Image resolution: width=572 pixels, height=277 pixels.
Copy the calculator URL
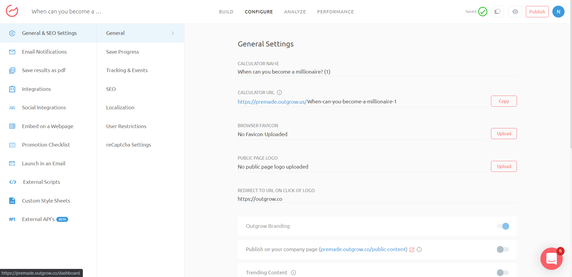(x=503, y=101)
